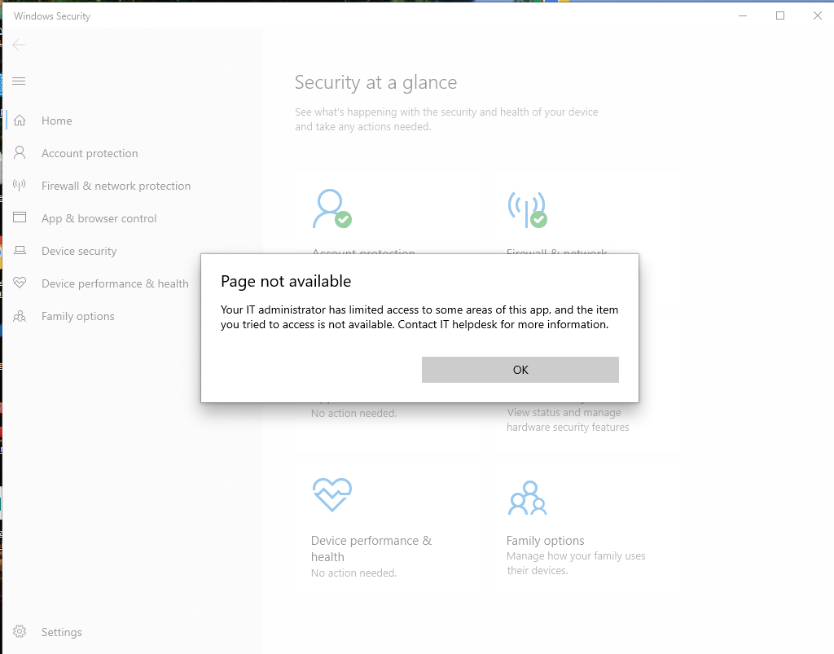Click the Security at a glance heading

tap(375, 82)
